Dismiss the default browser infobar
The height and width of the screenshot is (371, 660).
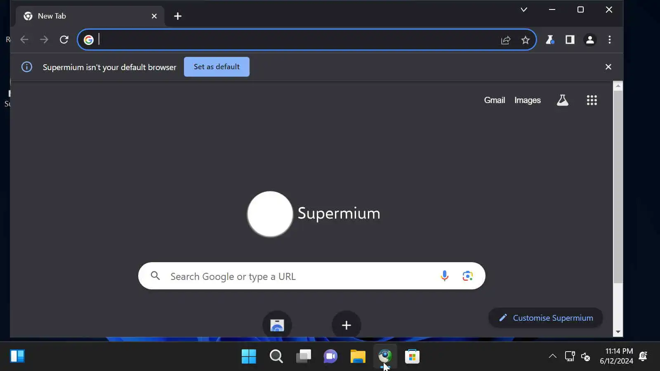pyautogui.click(x=608, y=67)
